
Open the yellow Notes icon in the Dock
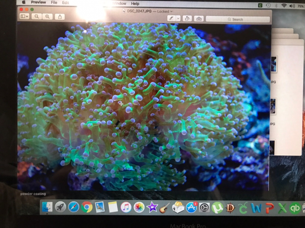click(113, 207)
